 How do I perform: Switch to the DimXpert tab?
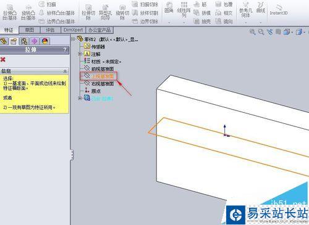(x=73, y=30)
